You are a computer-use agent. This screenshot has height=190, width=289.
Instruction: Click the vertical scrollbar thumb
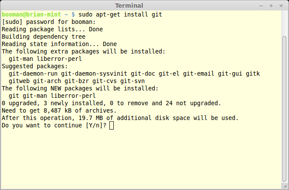click(285, 109)
